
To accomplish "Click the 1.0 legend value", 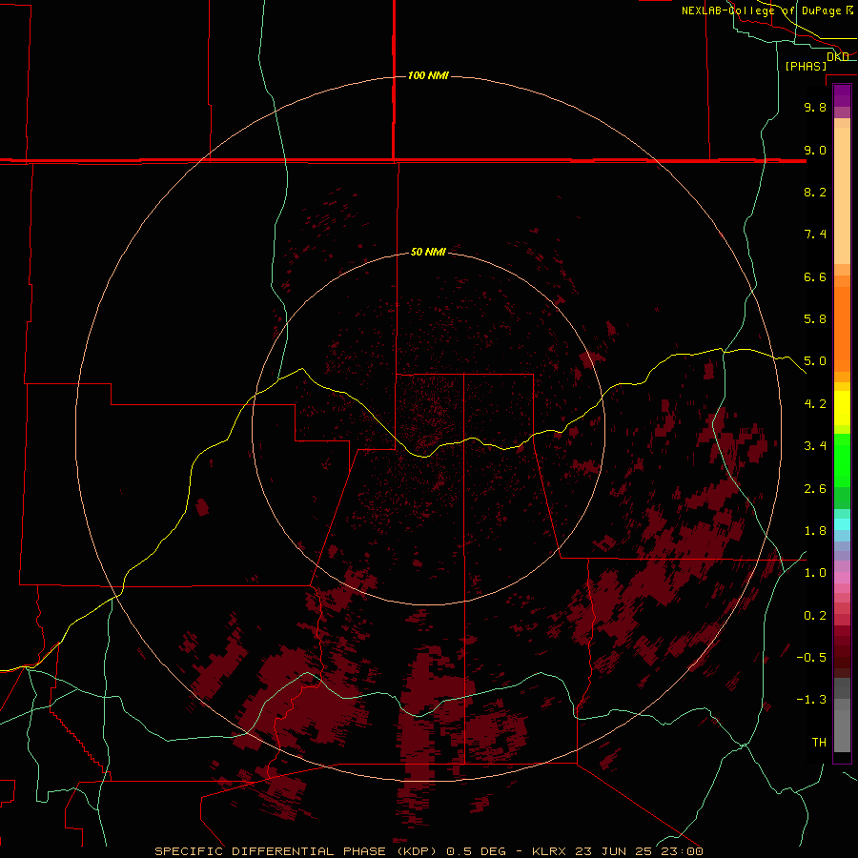I will click(x=815, y=573).
